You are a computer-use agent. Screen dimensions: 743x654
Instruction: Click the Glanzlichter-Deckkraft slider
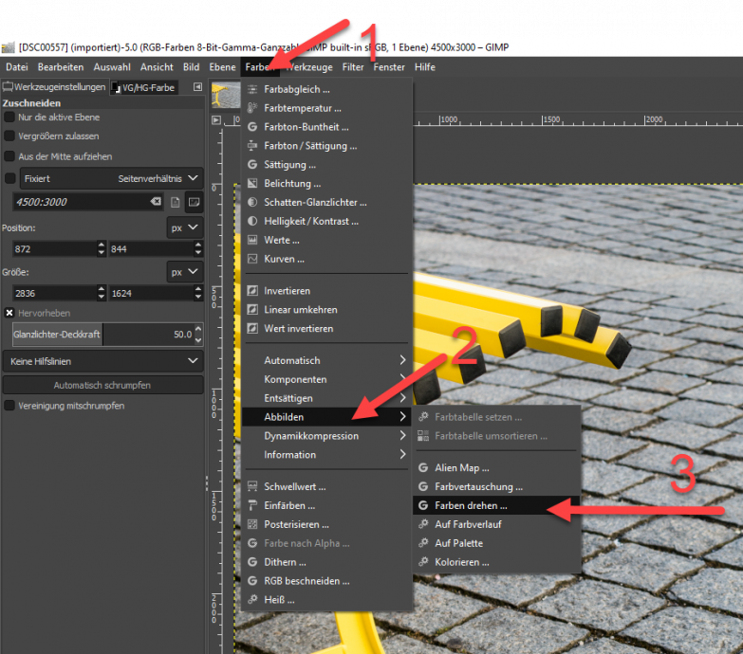click(102, 335)
